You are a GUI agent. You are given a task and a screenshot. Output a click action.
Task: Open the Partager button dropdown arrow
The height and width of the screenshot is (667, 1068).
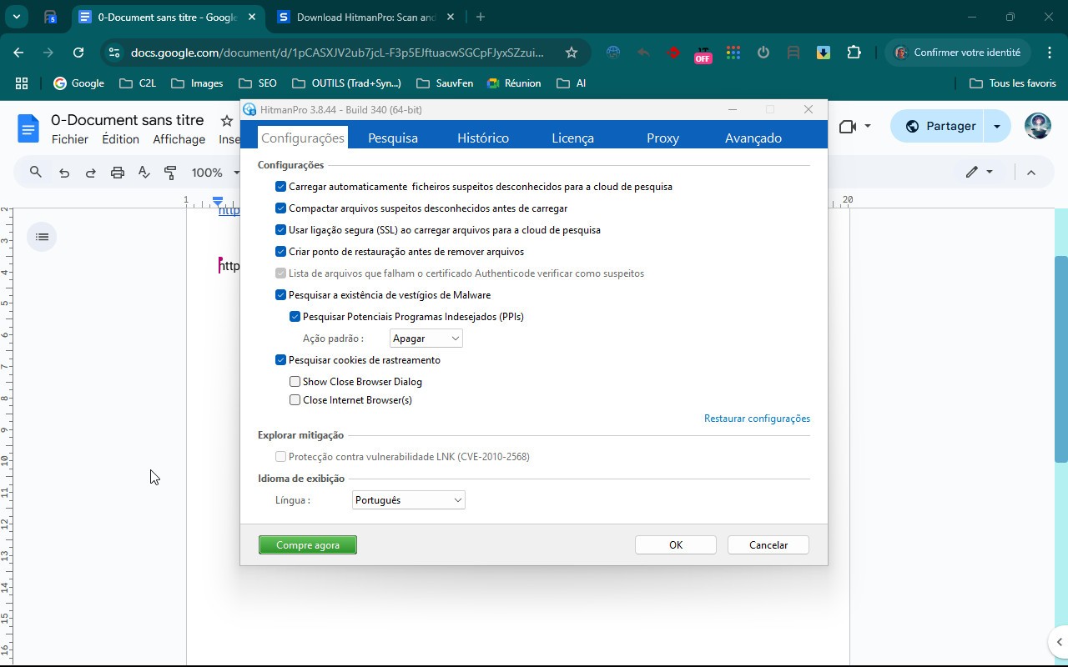[997, 126]
